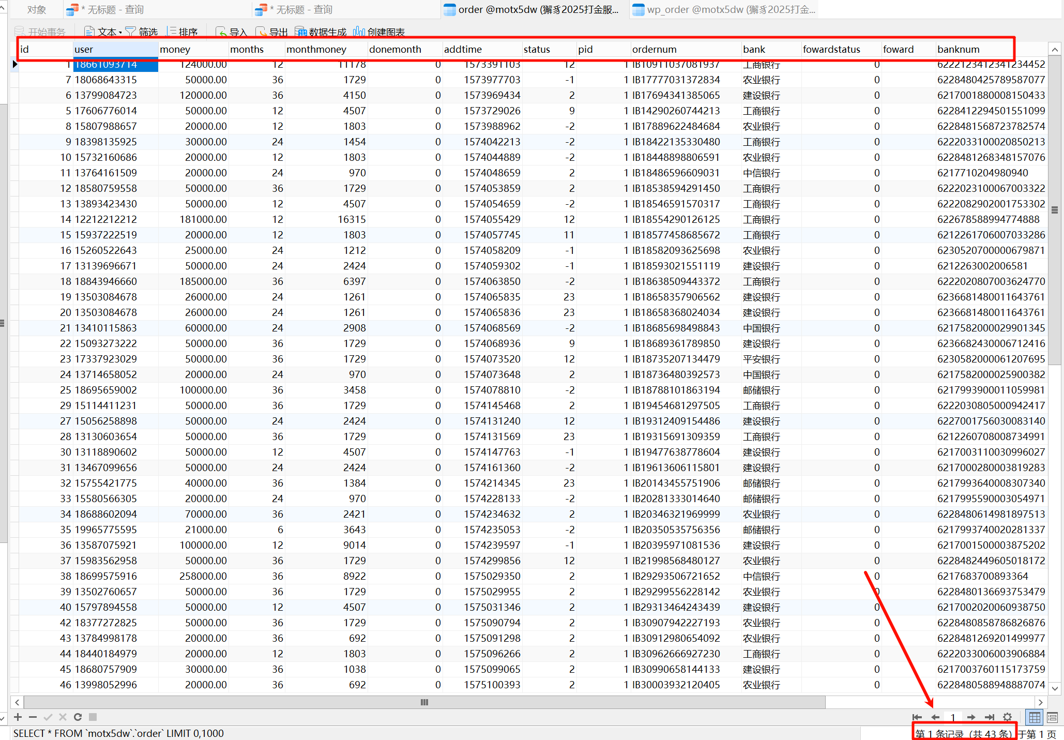Switch to the wp_order @motx5dw tab
1064x740 pixels.
click(724, 9)
